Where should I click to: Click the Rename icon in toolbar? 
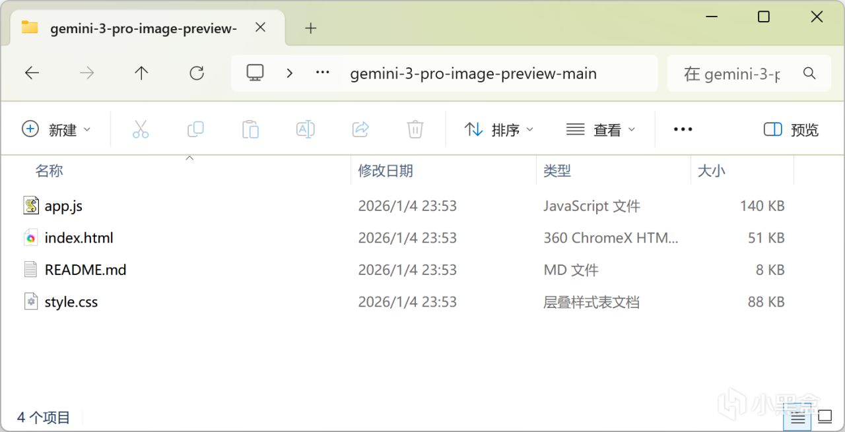tap(305, 129)
